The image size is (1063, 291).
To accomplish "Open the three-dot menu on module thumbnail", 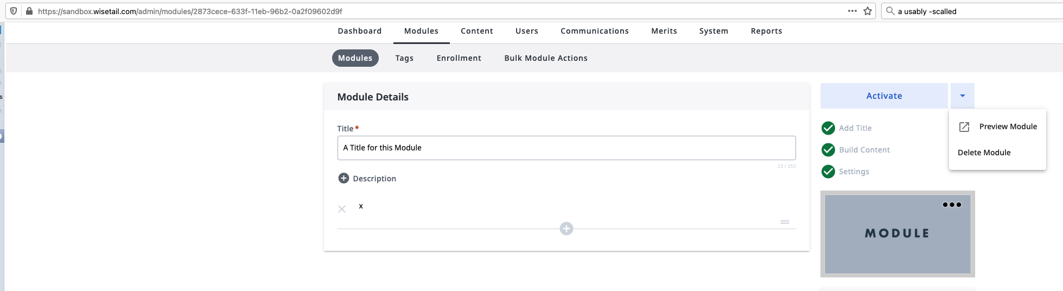I will [952, 205].
